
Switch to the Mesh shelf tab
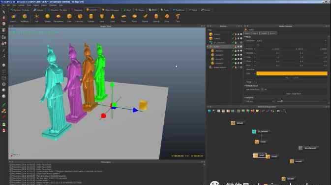tap(127, 10)
